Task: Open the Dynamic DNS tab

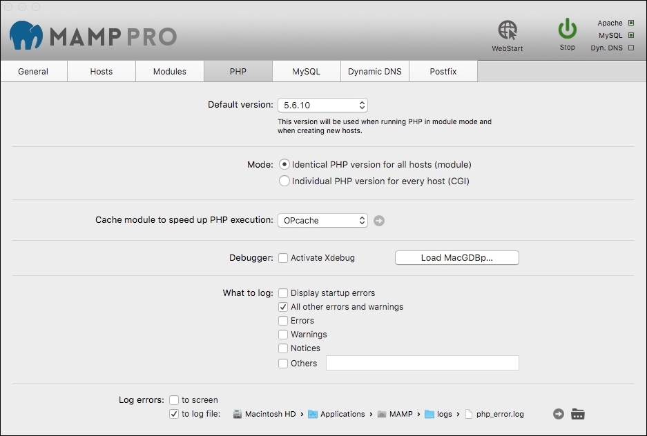Action: point(375,71)
